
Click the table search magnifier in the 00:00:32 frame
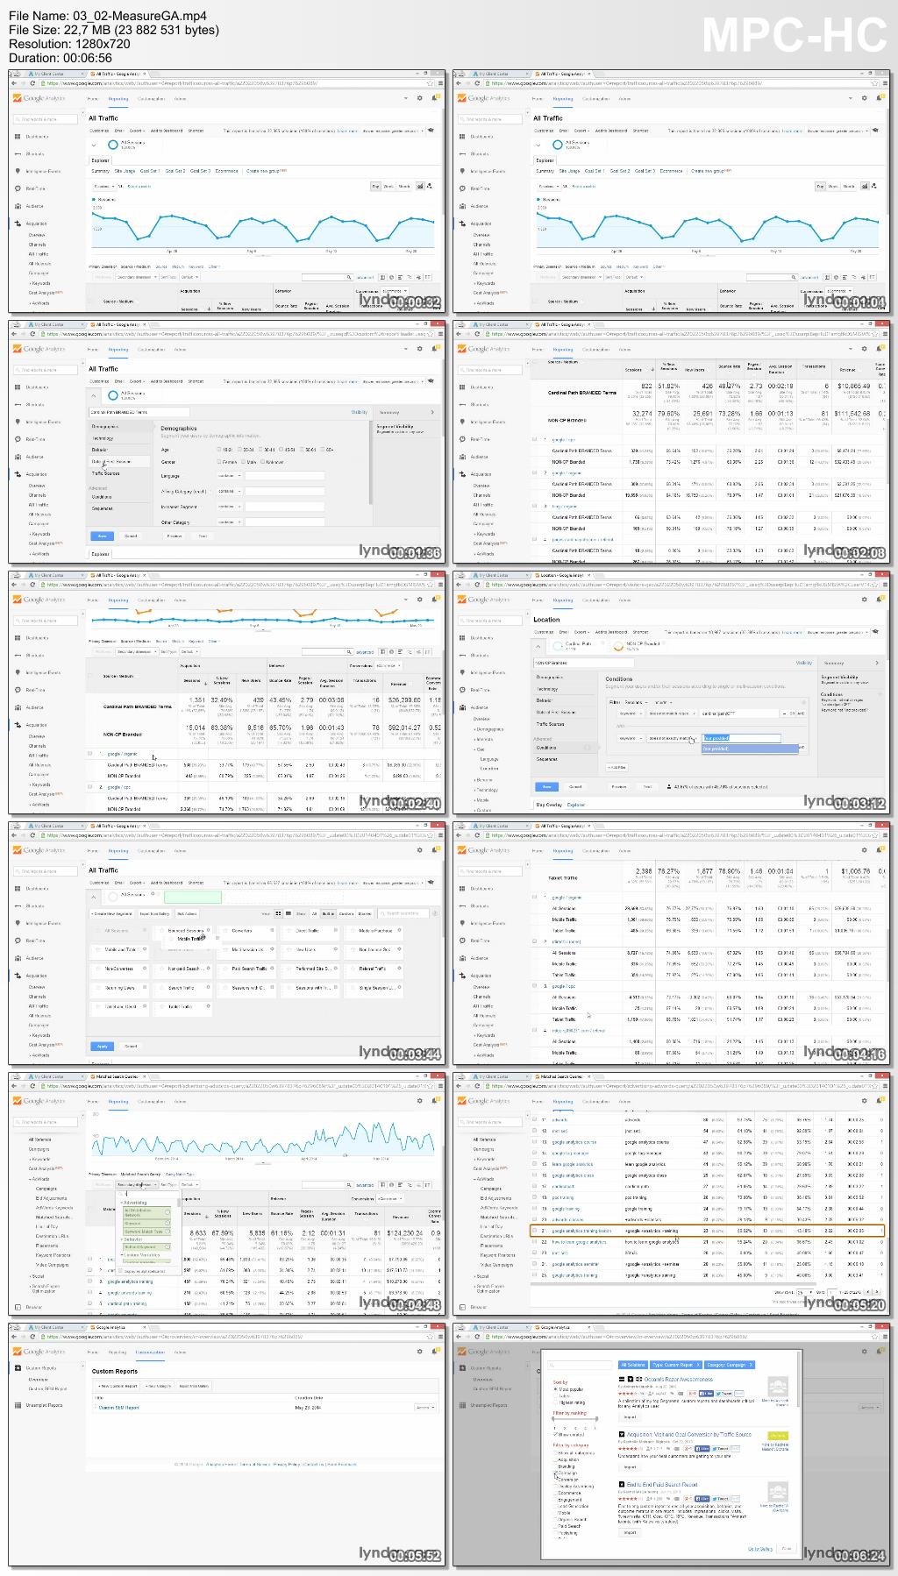tap(349, 277)
